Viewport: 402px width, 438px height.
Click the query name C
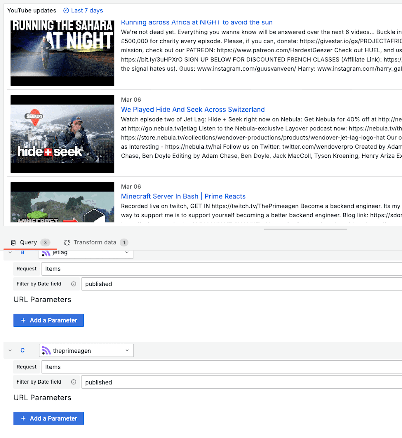point(22,350)
